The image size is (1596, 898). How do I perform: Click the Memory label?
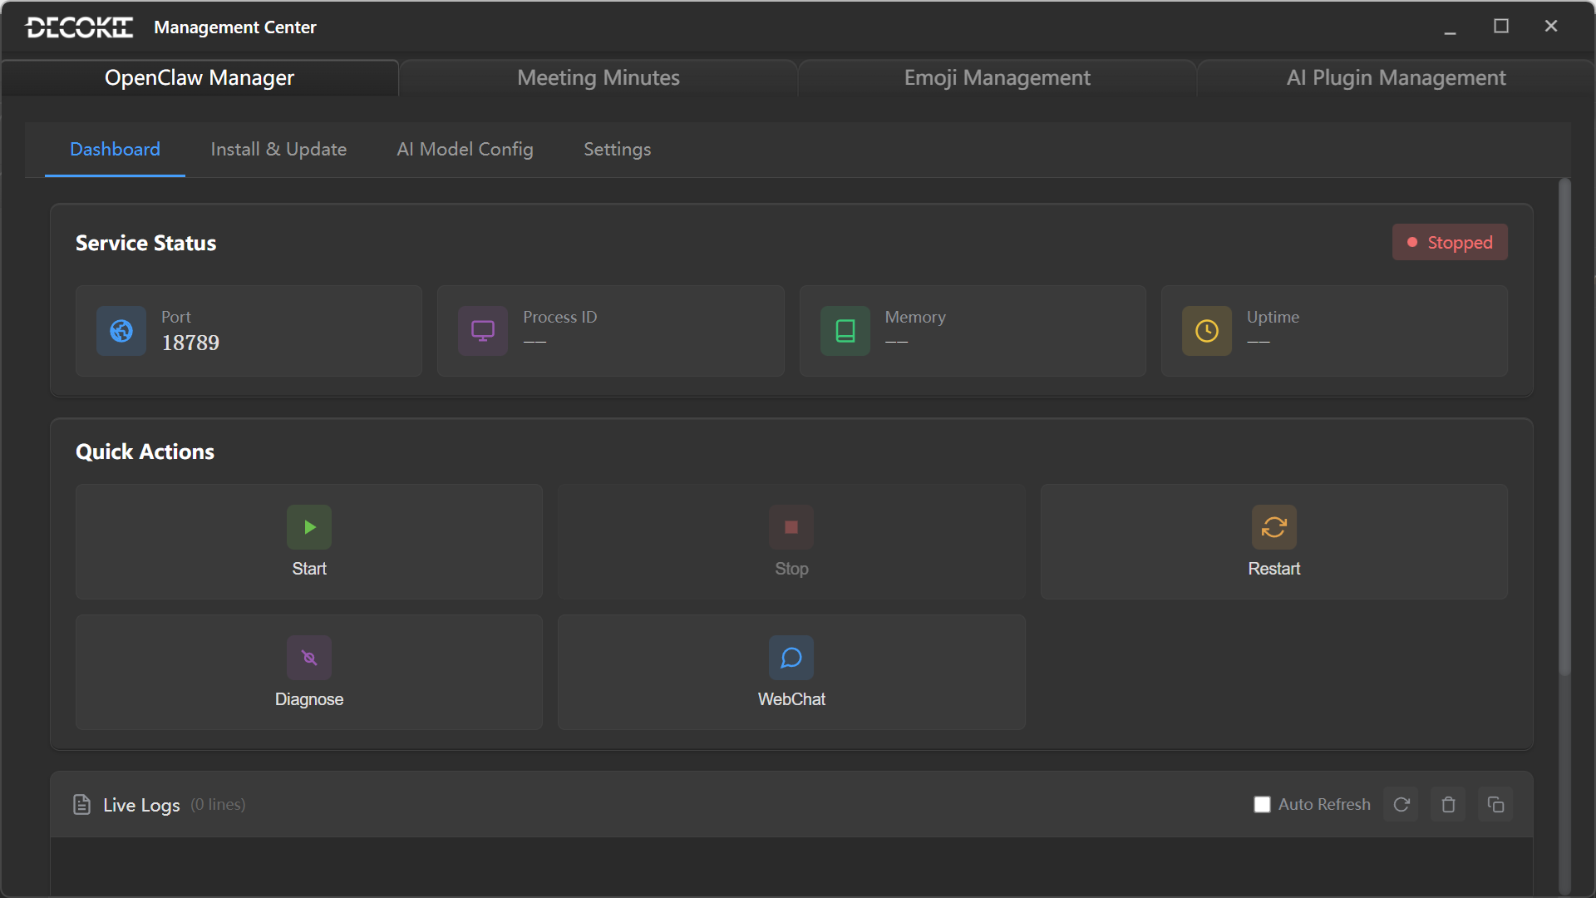(x=915, y=317)
